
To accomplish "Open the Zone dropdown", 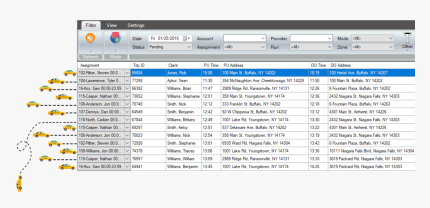I will 390,47.
